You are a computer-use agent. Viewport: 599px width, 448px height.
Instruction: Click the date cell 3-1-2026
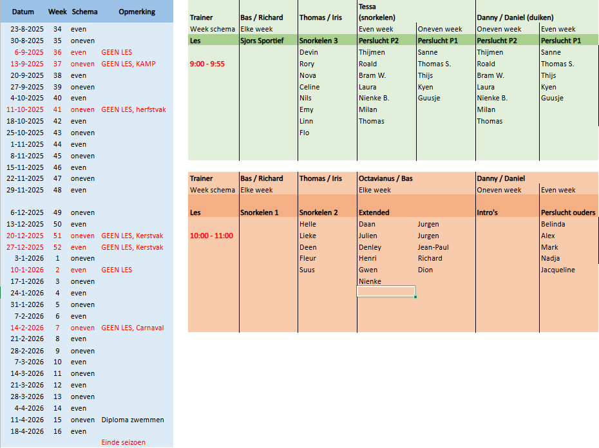[x=29, y=258]
